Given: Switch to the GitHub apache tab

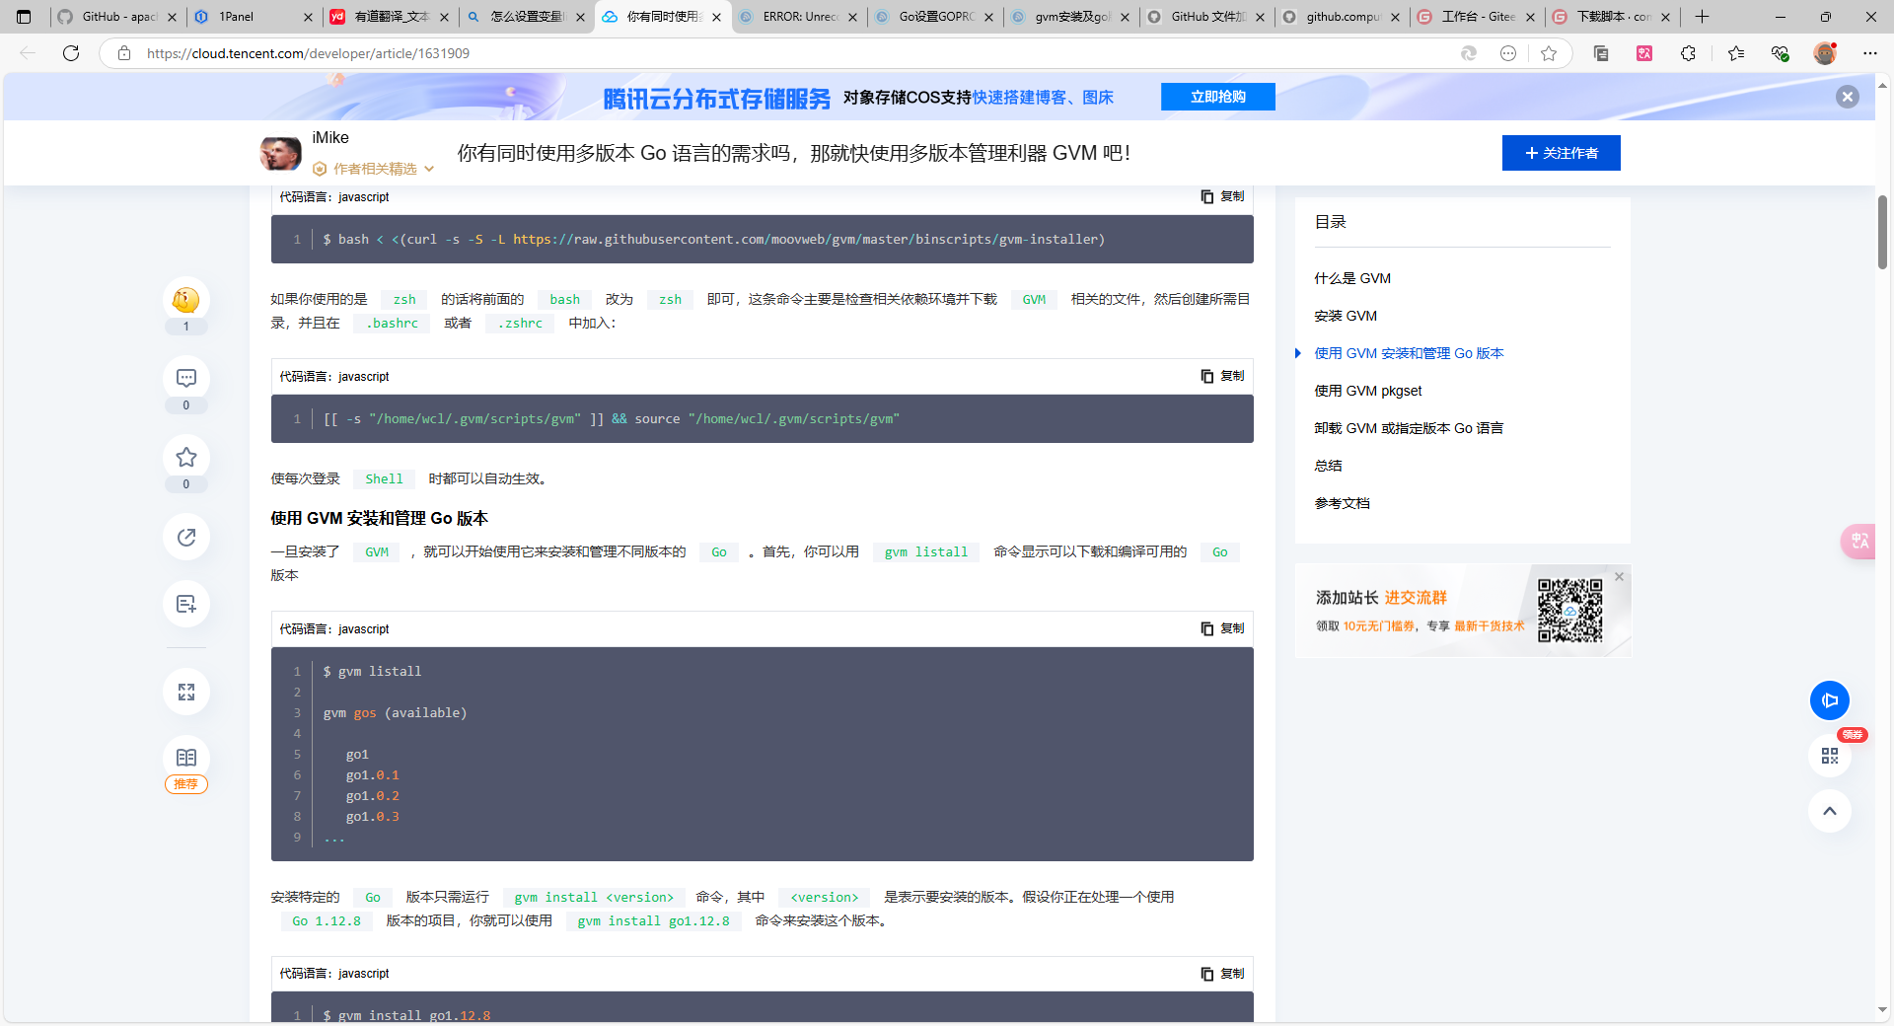Looking at the screenshot, I should click(x=118, y=17).
